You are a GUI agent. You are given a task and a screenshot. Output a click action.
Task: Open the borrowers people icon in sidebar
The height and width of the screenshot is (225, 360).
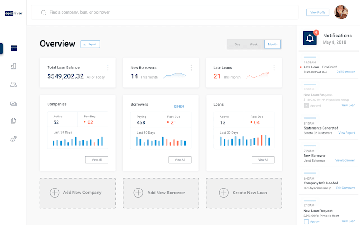click(x=13, y=85)
